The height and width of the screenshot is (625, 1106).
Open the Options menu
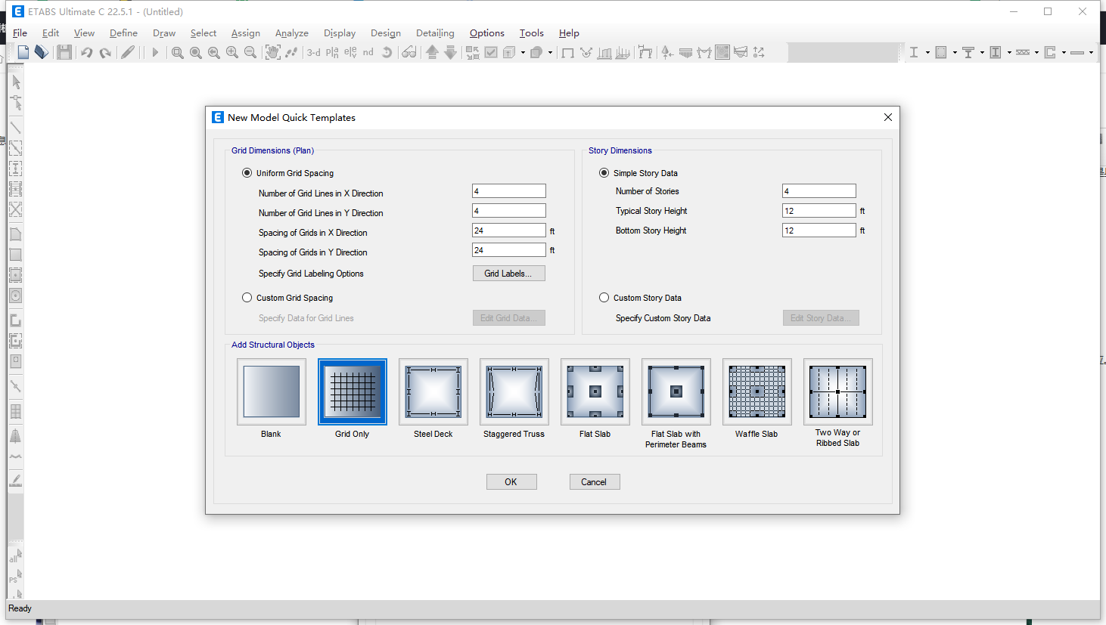pyautogui.click(x=486, y=32)
